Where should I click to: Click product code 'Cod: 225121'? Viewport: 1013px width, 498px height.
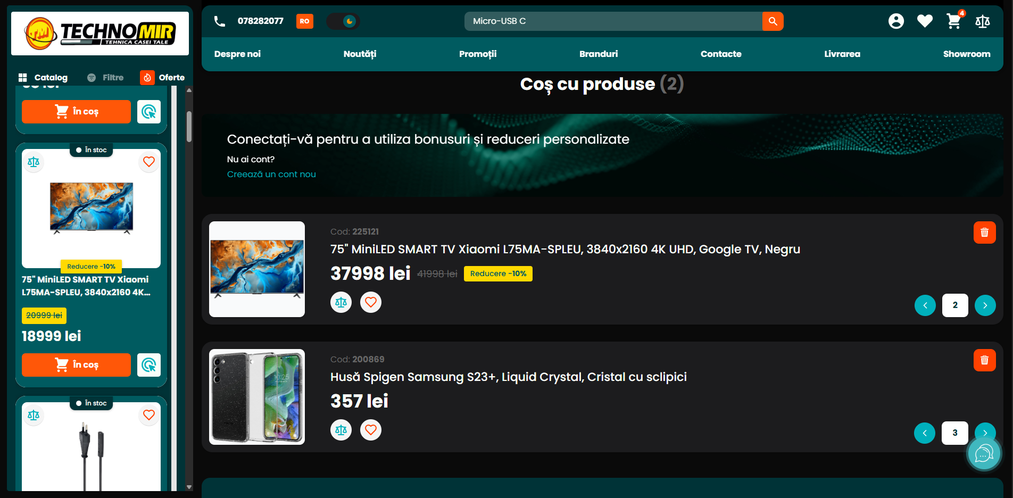coord(354,232)
